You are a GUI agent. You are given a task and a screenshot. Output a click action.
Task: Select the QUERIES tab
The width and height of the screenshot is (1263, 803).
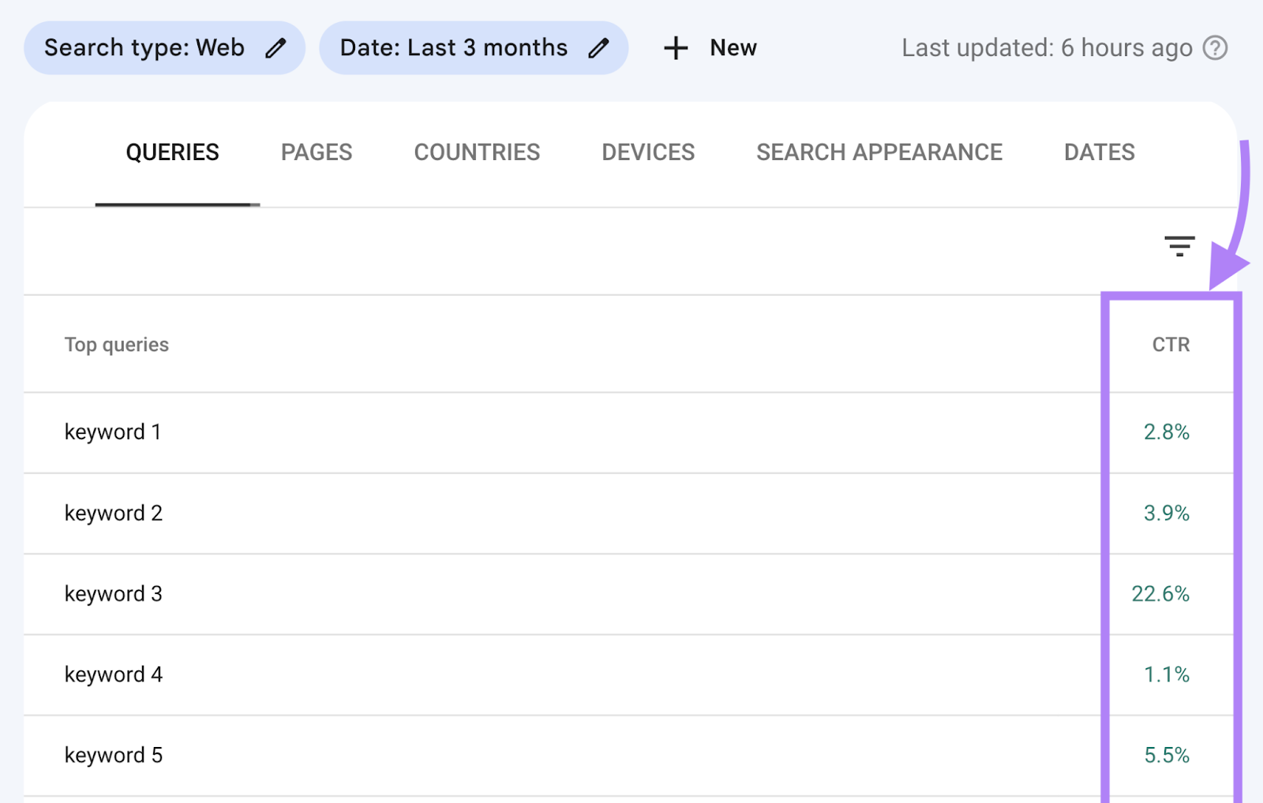[x=172, y=151]
